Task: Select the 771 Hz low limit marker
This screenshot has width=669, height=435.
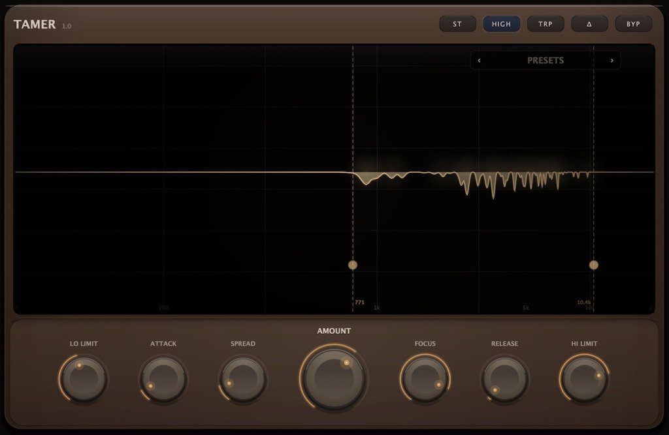Action: [353, 265]
